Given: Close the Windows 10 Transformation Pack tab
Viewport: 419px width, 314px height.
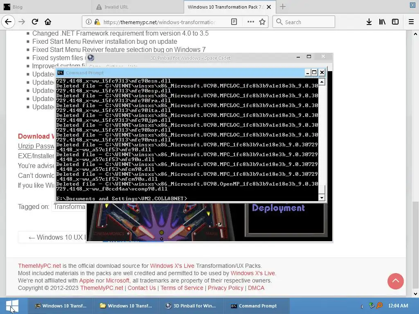Looking at the screenshot, I should 269,7.
